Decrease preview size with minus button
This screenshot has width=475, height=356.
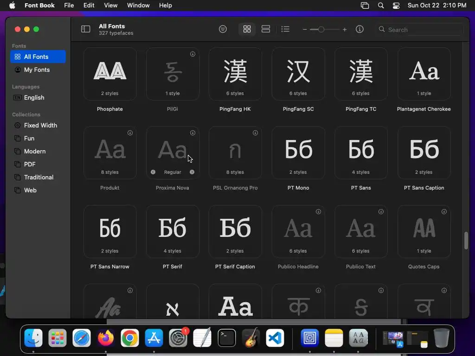click(x=305, y=30)
